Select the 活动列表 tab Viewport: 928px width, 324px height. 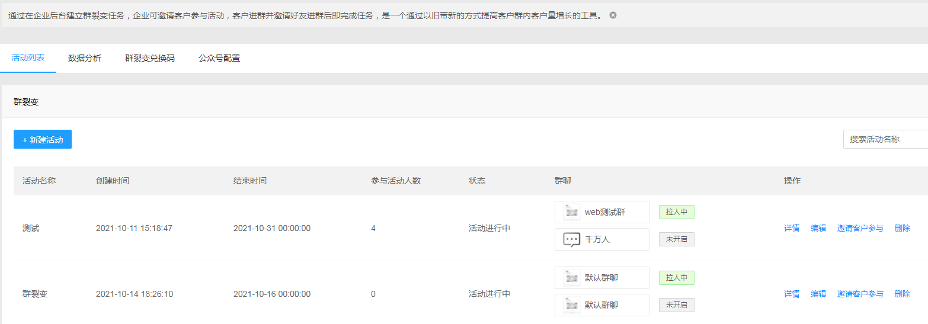click(x=28, y=58)
